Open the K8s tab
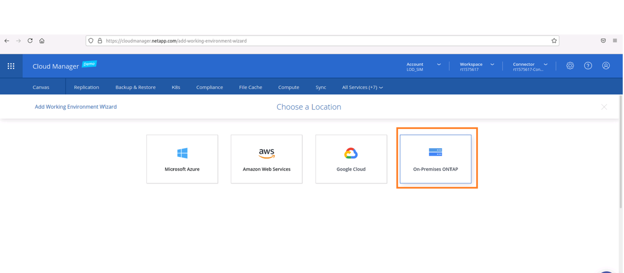Screen dimensions: 624x273 (176, 87)
